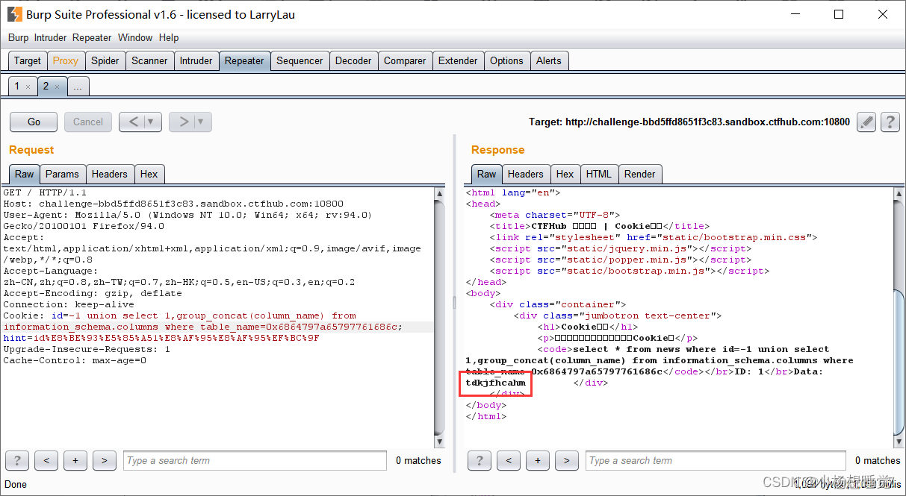The image size is (906, 496).
Task: Select the response Raw view tab
Action: [487, 174]
